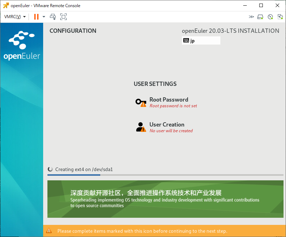Viewport: 286px width, 237px height.
Task: Click 'No user will be created' text
Action: [x=171, y=131]
